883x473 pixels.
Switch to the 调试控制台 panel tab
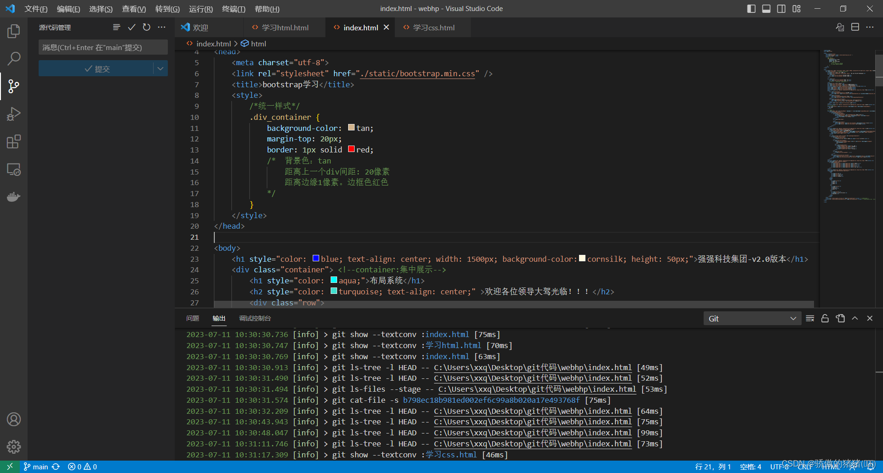click(255, 318)
